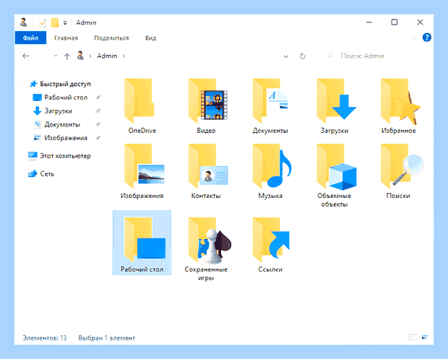This screenshot has height=359, width=448.
Task: Switch to details view in status bar
Action: (412, 337)
